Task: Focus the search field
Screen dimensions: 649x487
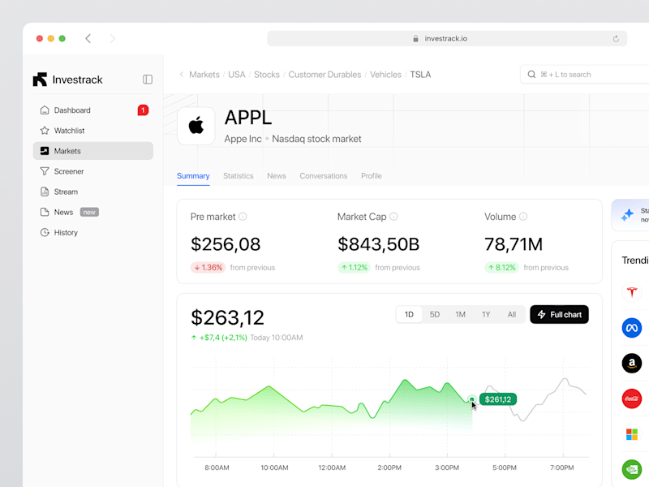Action: click(x=584, y=75)
